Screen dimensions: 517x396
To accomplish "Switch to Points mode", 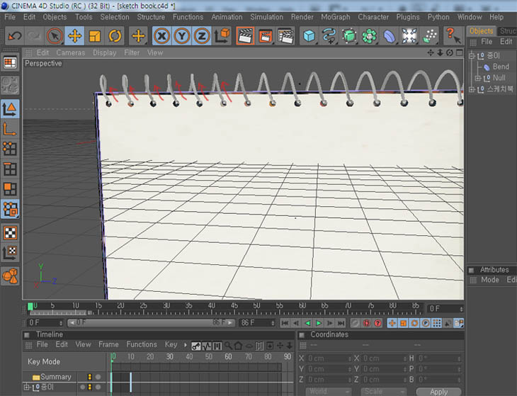I will tap(10, 149).
